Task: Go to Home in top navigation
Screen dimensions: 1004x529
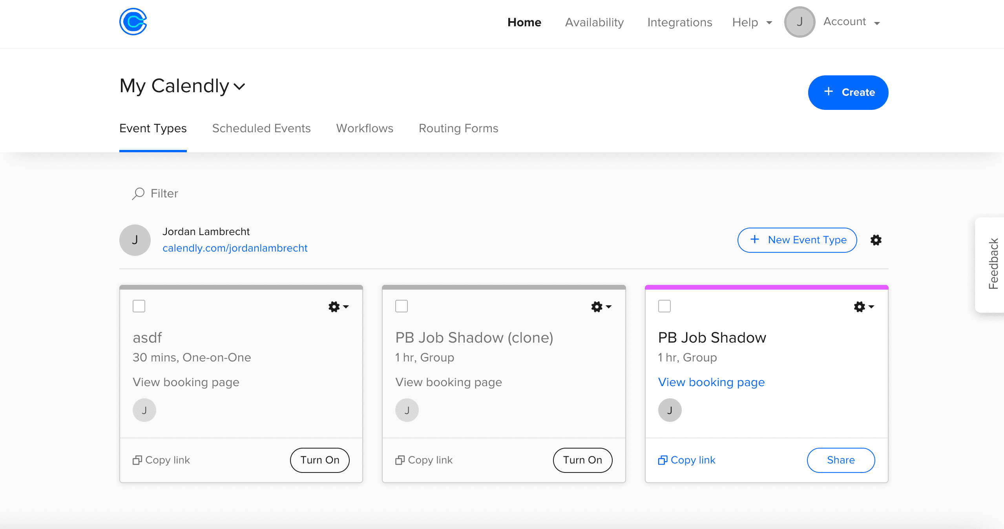Action: [524, 22]
